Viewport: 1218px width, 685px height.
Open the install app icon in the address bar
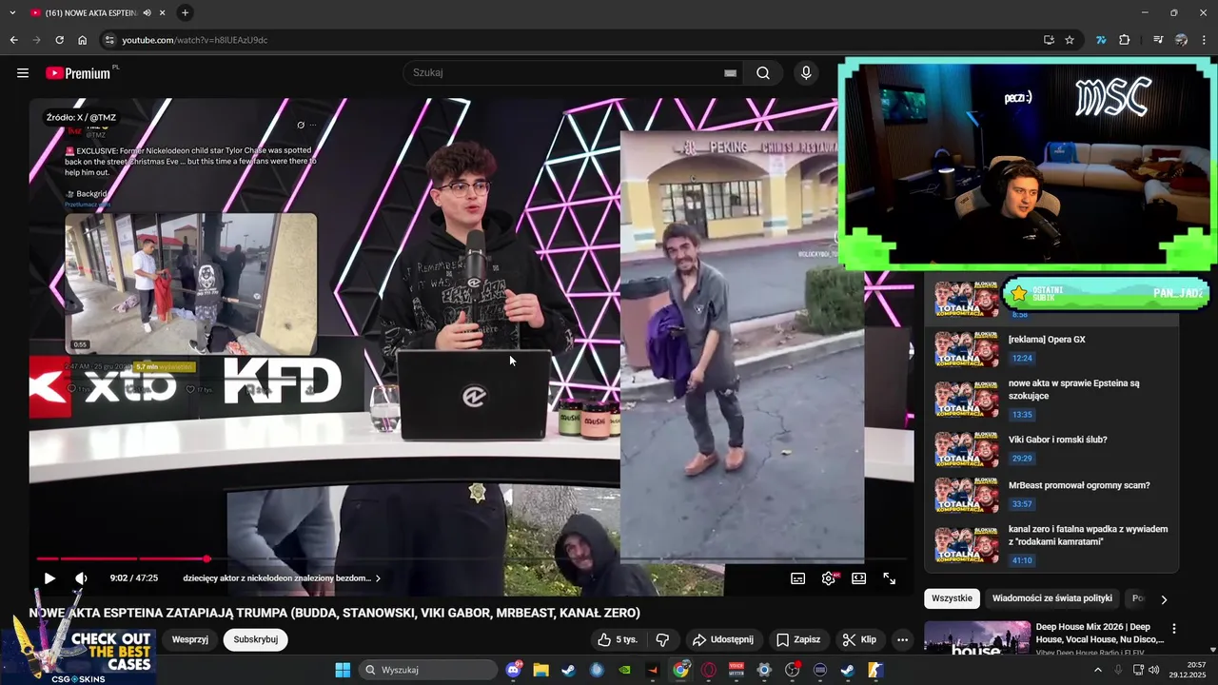point(1049,40)
